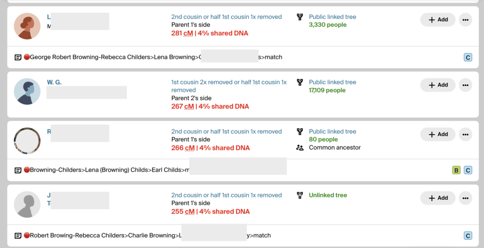This screenshot has width=484, height=248.
Task: Open more options menu for W. G.
Action: [466, 85]
